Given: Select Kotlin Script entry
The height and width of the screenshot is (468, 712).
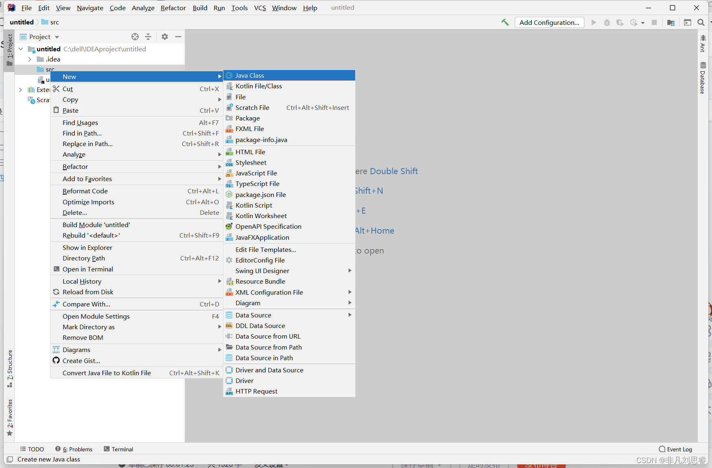Looking at the screenshot, I should pos(289,205).
